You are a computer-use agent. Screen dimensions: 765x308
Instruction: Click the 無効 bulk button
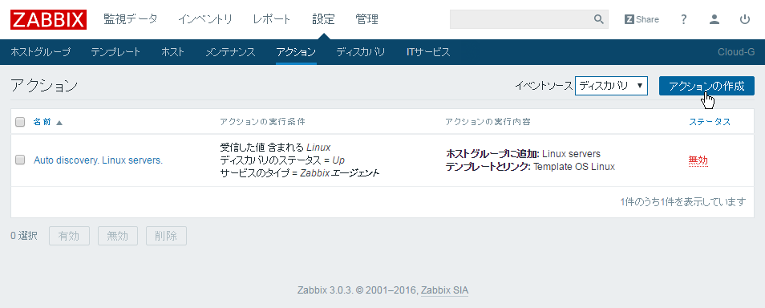[x=118, y=236]
